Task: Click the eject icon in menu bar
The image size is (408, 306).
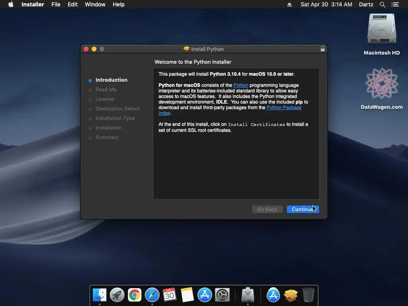Action: [289, 4]
